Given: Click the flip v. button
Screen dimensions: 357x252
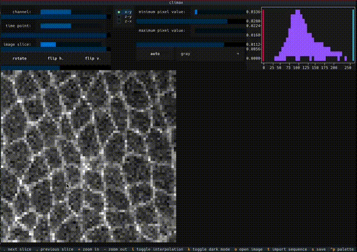Looking at the screenshot, I should tap(93, 59).
